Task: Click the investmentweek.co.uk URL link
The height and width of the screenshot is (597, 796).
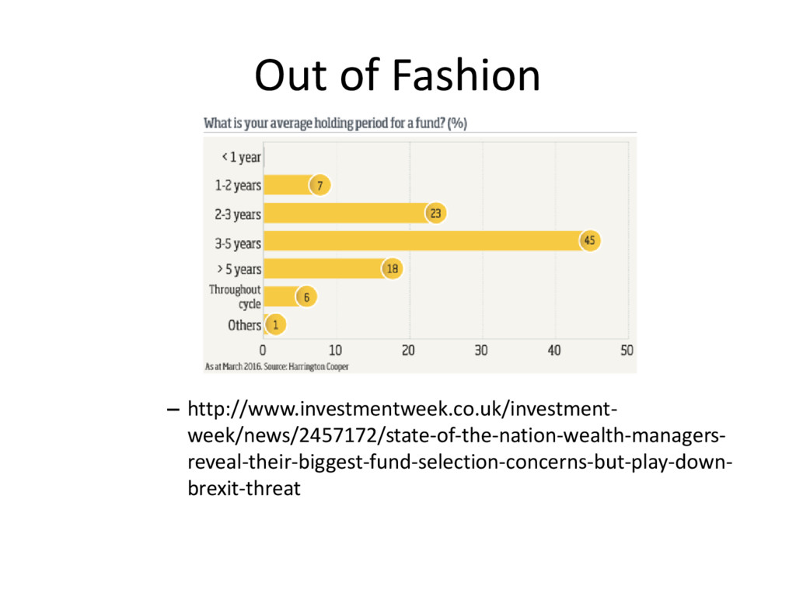Action: point(459,449)
